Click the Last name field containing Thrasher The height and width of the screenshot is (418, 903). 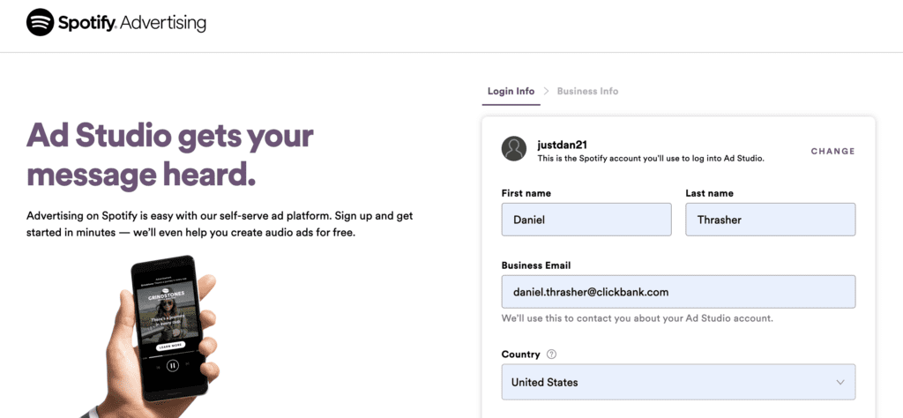click(x=771, y=220)
